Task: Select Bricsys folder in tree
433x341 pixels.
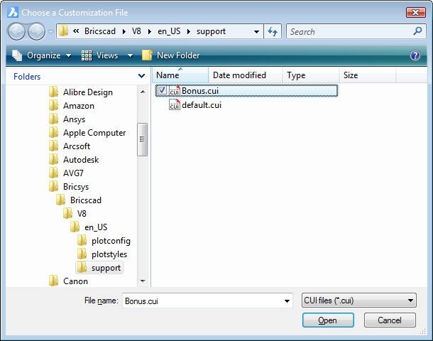Action: 76,187
